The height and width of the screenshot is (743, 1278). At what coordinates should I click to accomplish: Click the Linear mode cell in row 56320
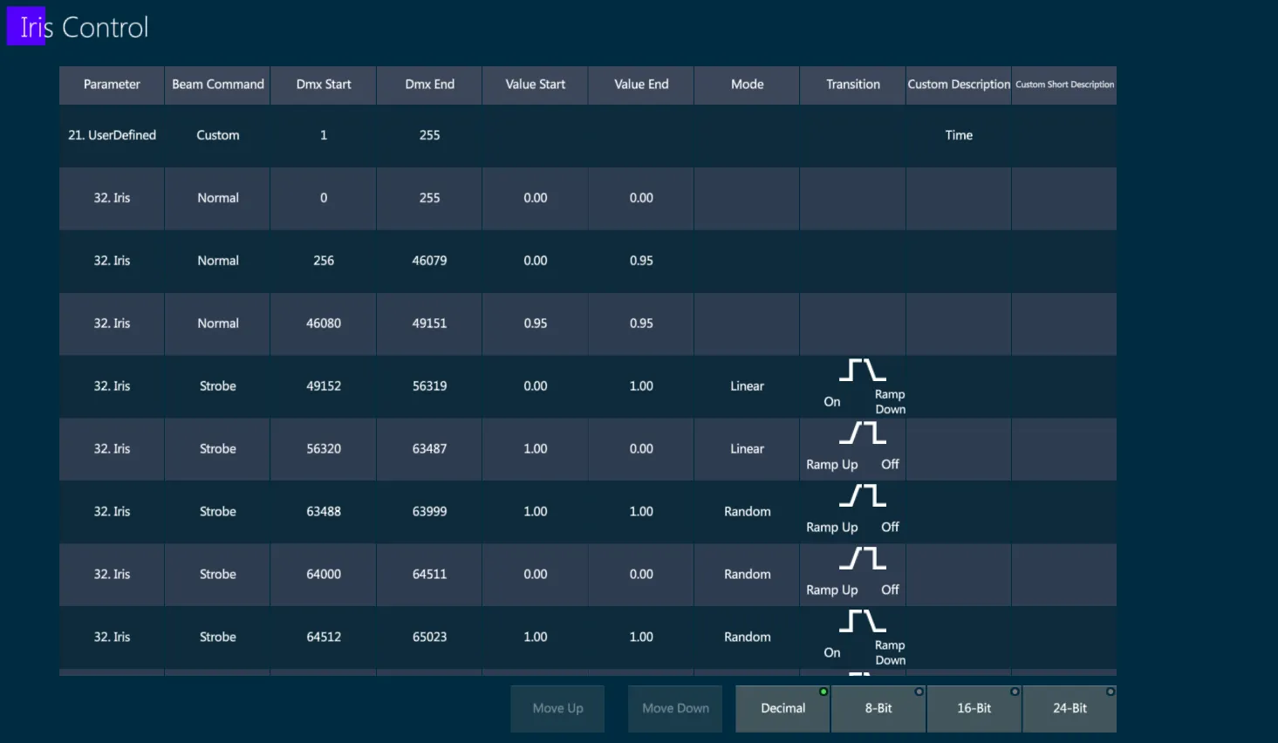pos(747,449)
